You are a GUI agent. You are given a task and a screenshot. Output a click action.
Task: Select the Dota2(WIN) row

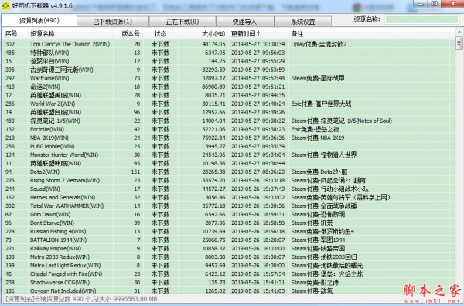pyautogui.click(x=228, y=172)
